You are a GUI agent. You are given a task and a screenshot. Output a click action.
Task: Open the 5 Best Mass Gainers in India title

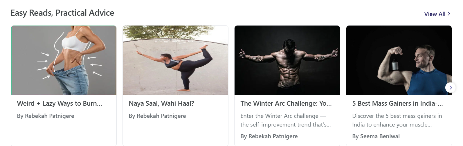click(397, 103)
